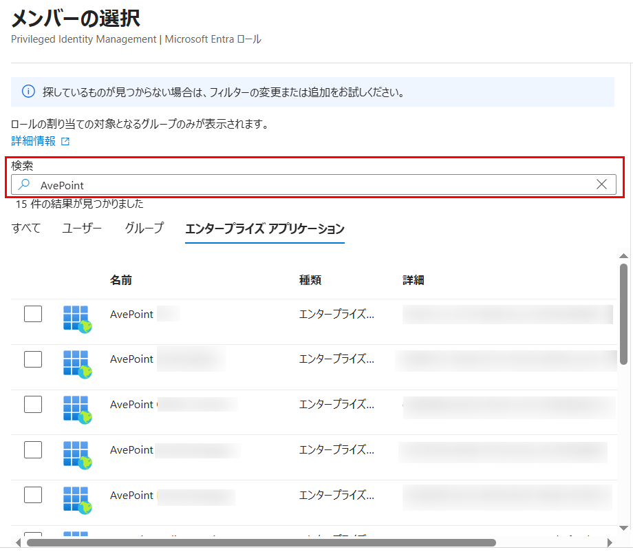Click the vertical scrollbar down arrow
633x552 pixels.
[624, 528]
